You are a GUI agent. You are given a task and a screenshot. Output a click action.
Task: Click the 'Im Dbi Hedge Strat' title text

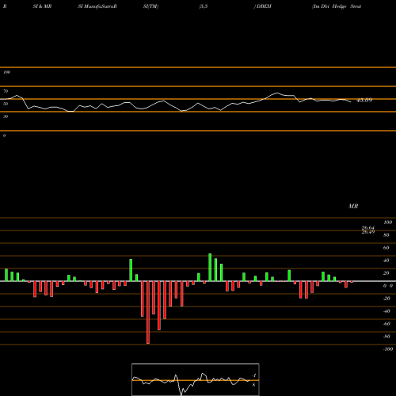pyautogui.click(x=337, y=6)
